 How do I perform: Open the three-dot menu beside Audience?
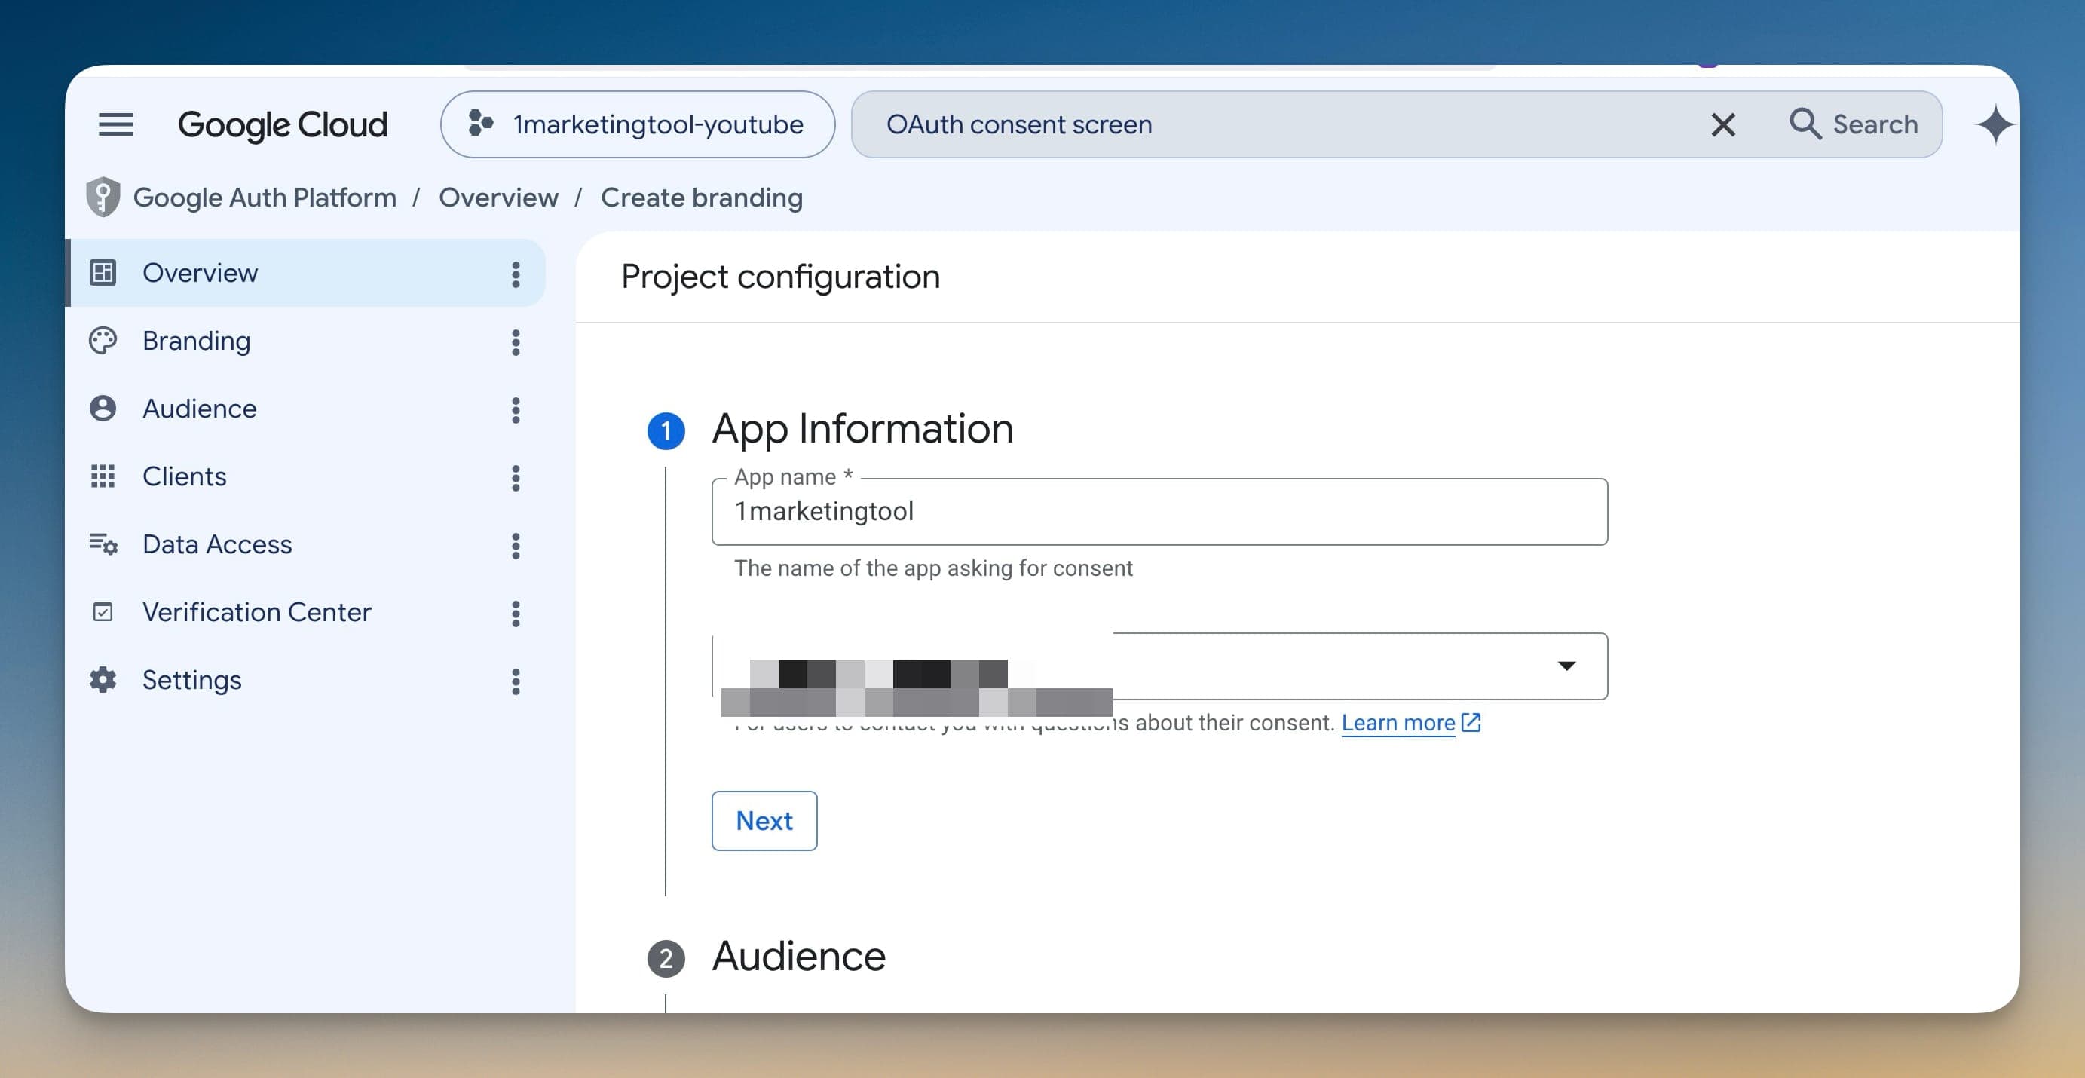pos(516,410)
